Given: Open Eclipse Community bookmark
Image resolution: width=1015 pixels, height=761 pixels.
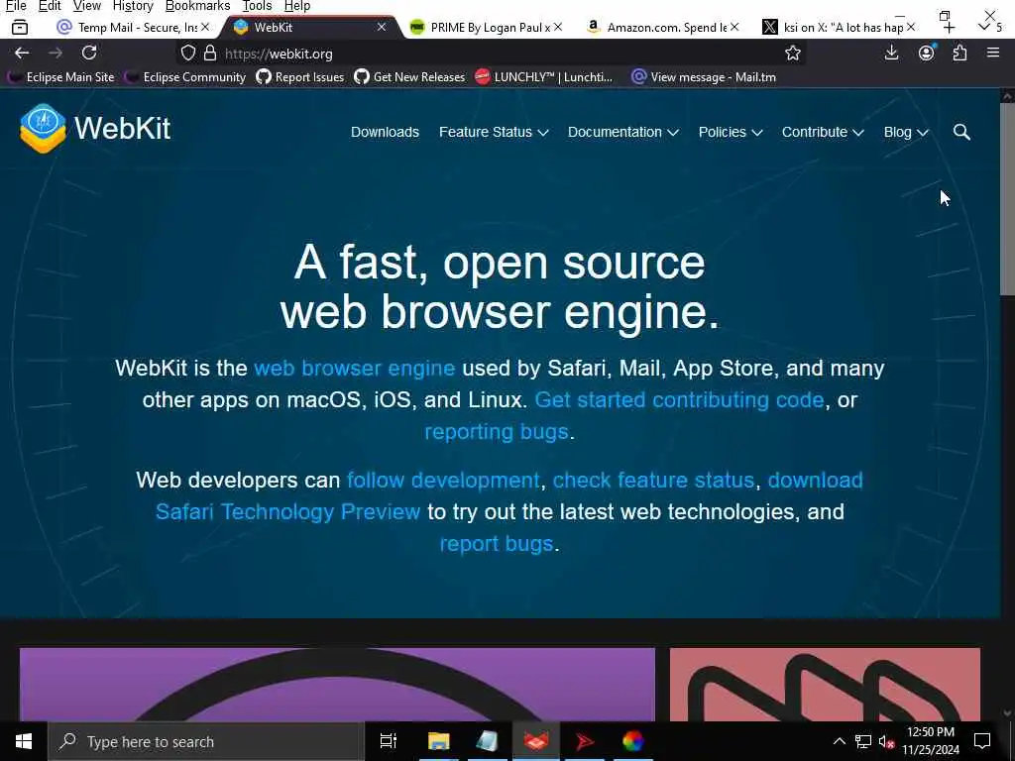Looking at the screenshot, I should coord(185,77).
